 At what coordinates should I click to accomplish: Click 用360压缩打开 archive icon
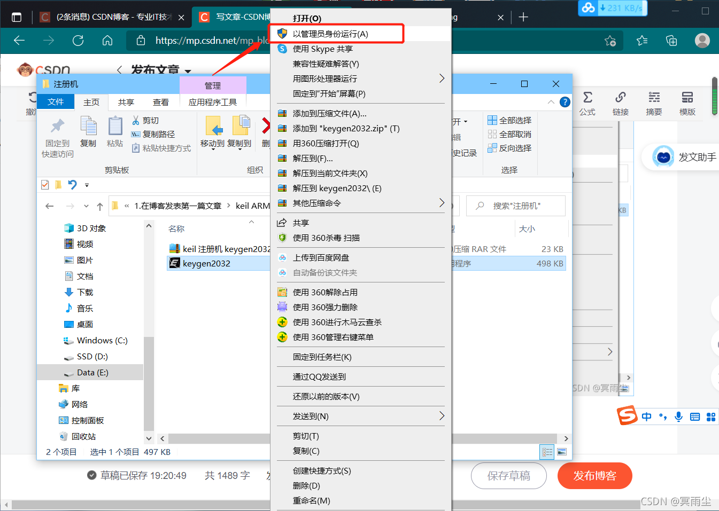tap(282, 143)
